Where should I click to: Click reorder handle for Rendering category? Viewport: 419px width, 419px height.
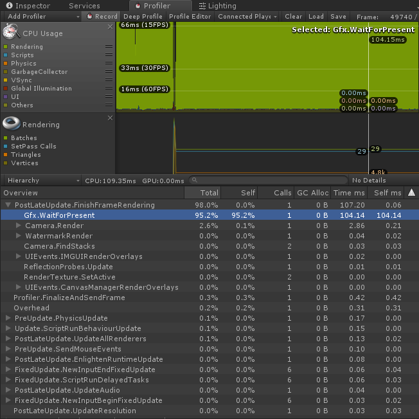(x=109, y=46)
